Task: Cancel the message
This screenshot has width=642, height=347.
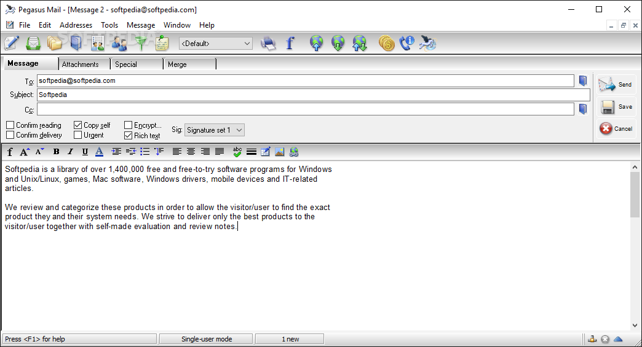Action: (x=616, y=129)
